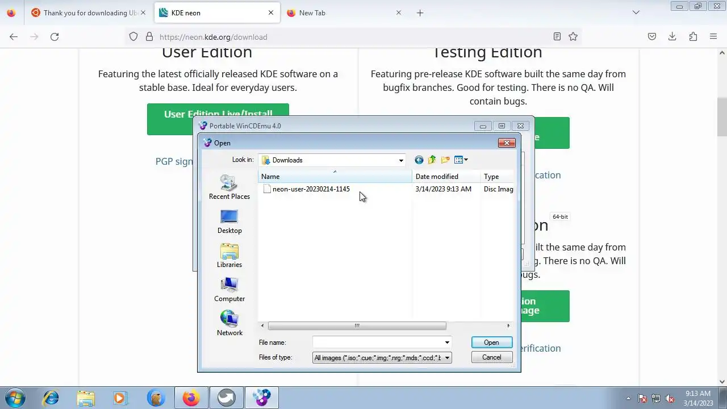727x409 pixels.
Task: Create a new folder in dialog
Action: point(445,160)
